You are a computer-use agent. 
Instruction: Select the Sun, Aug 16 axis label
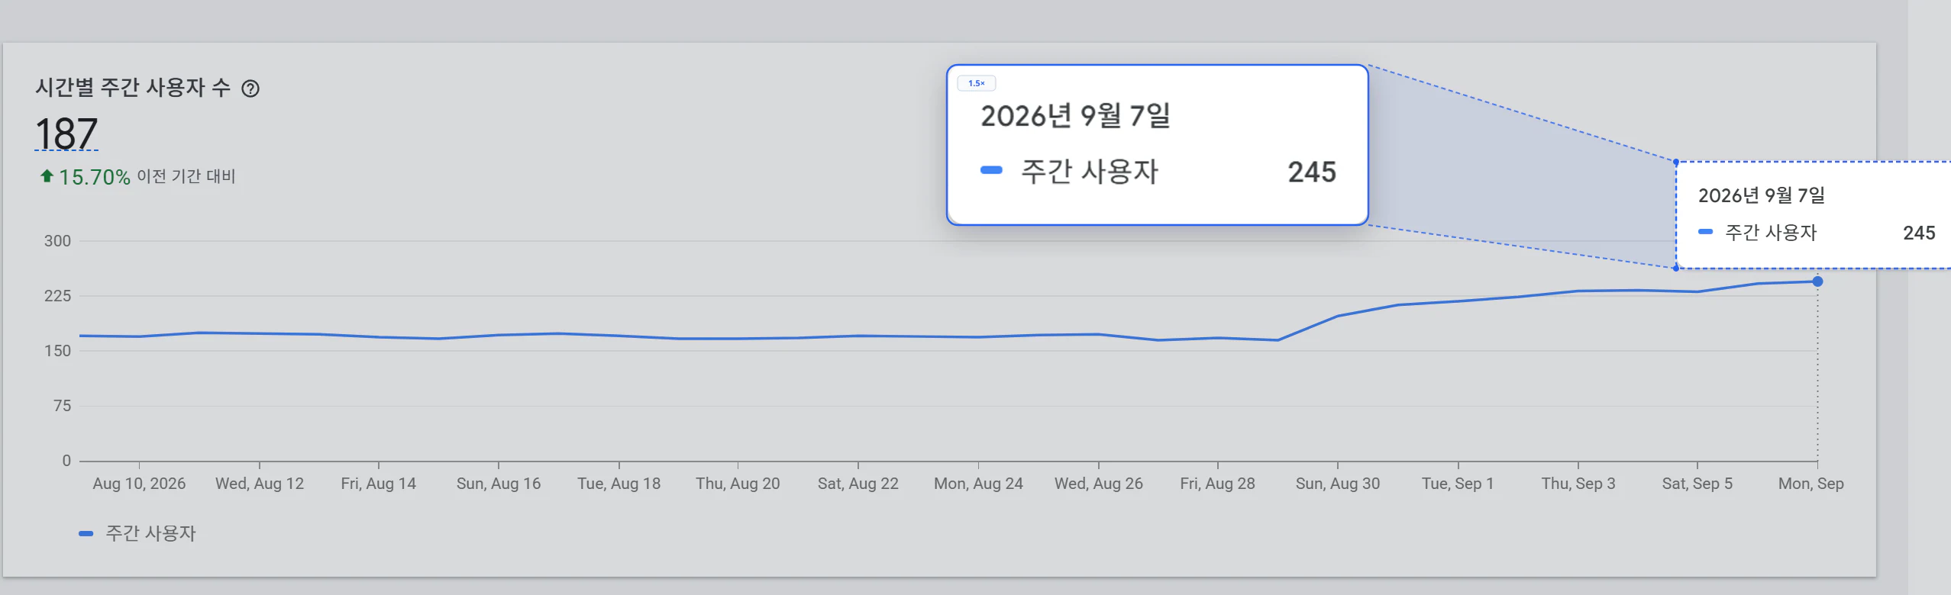coord(499,484)
